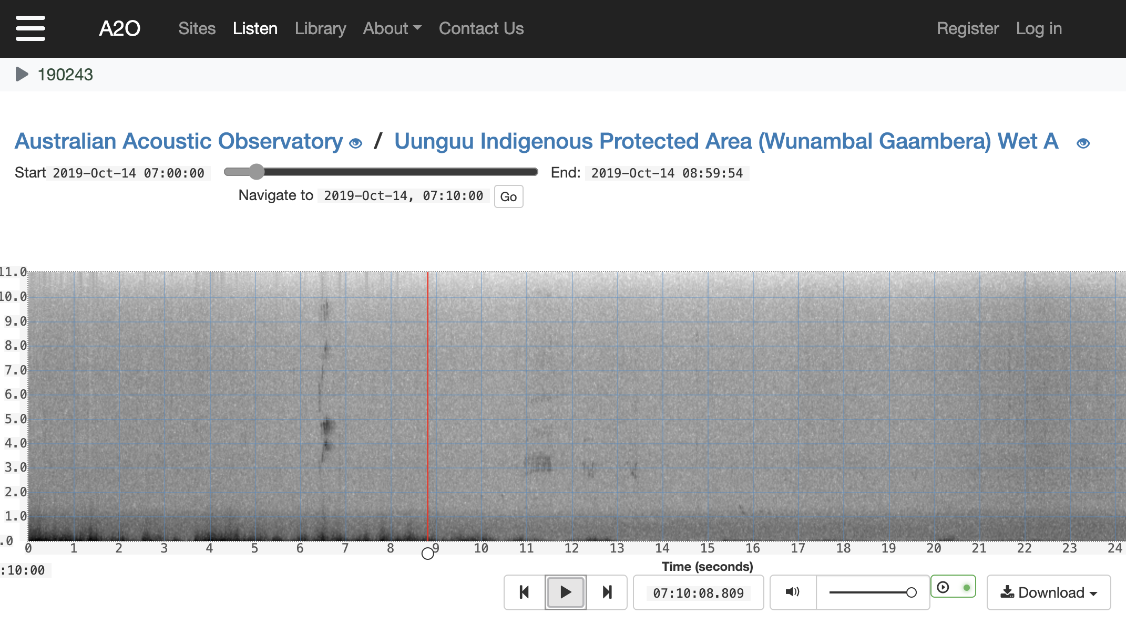Mute audio with the speaker icon
The image size is (1126, 625).
[x=793, y=592]
